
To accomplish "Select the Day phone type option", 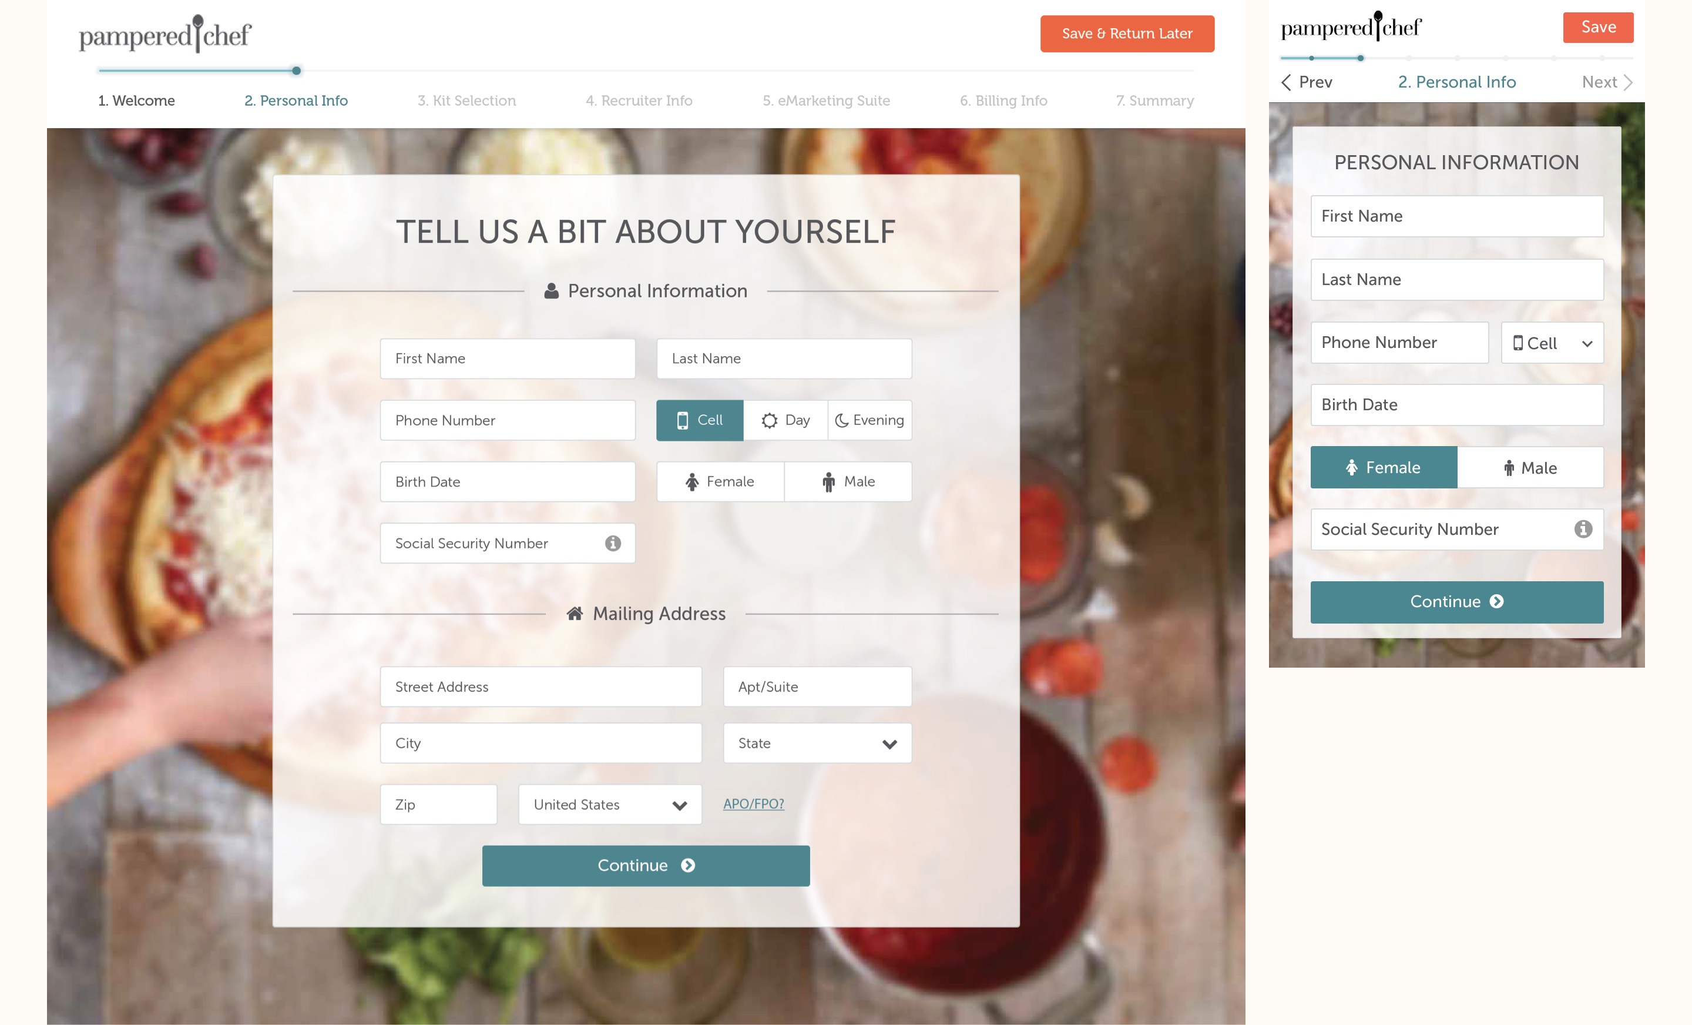I will click(784, 420).
